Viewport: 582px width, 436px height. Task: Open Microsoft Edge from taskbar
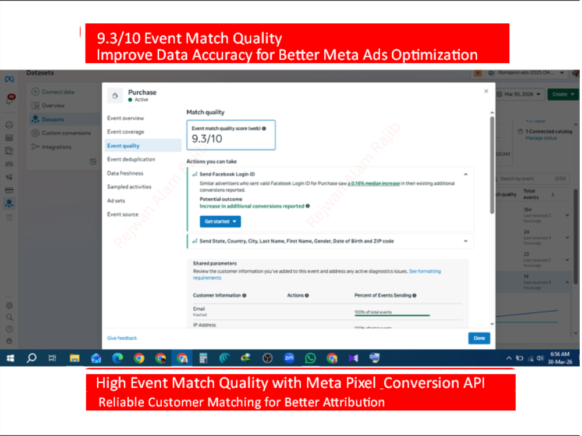118,358
